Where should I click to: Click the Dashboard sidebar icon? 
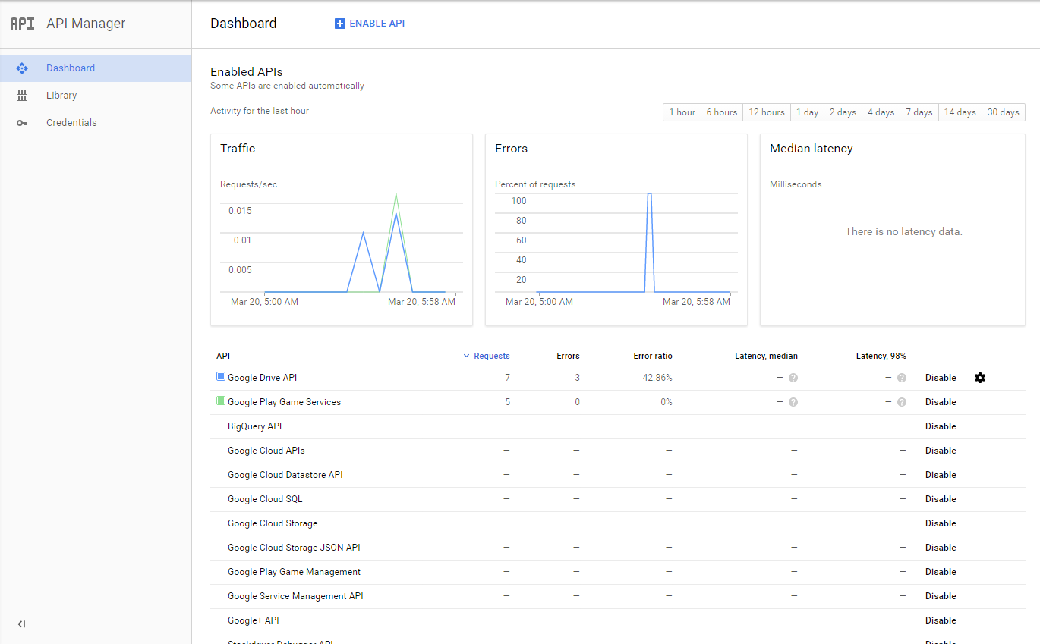pyautogui.click(x=22, y=68)
